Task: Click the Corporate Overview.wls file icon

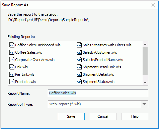Action: 12,60
